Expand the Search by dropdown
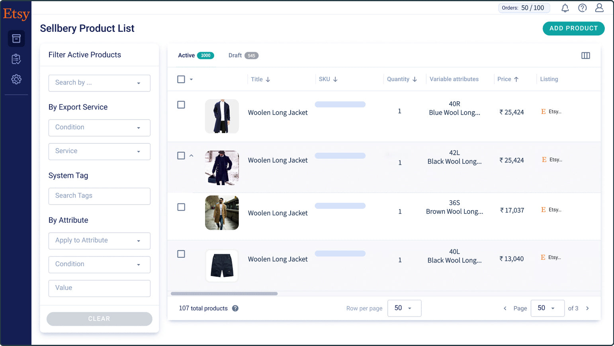614x346 pixels. pyautogui.click(x=99, y=83)
